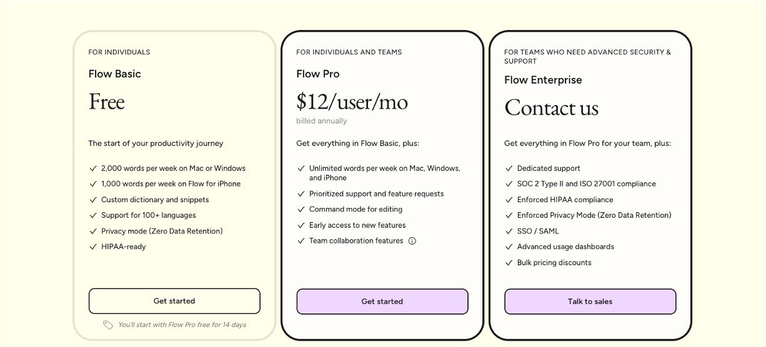Click the tag icon beside the free trial note
766x347 pixels.
108,325
